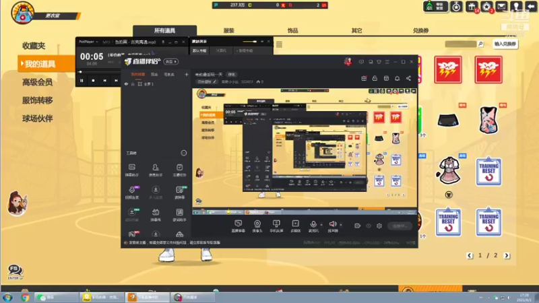This screenshot has width=539, height=303.
Task: Add mobile screen cast source
Action: 276,226
